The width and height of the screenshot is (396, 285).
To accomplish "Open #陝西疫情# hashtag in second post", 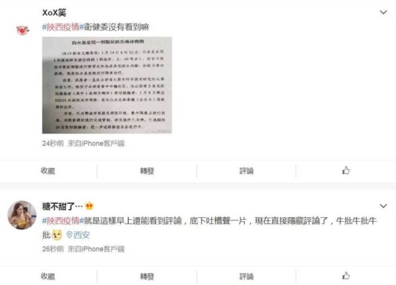I will tap(63, 221).
